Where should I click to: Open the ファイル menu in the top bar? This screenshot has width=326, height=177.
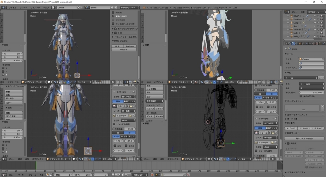click(x=12, y=8)
